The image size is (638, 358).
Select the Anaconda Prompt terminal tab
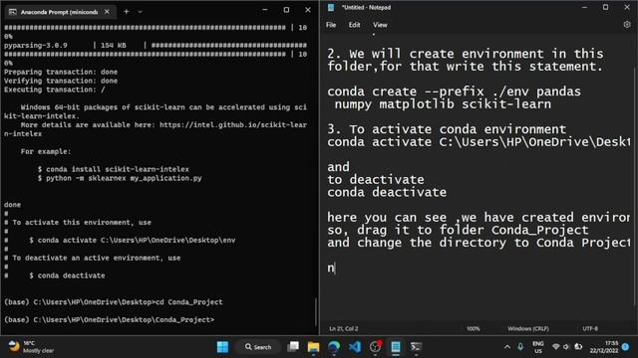(59, 12)
